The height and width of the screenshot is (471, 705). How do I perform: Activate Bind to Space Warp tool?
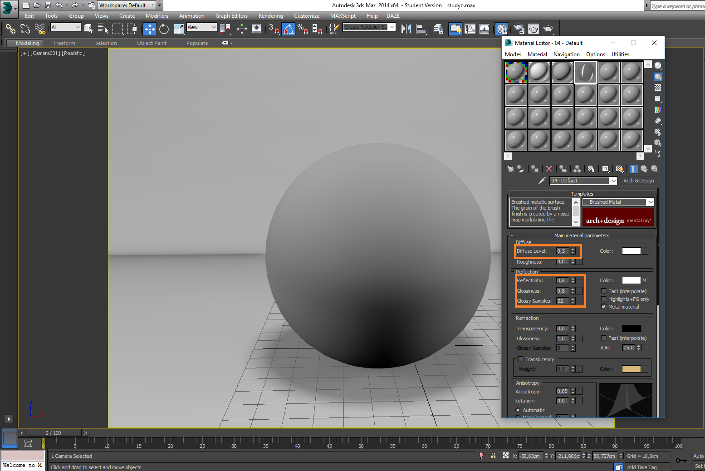pos(40,29)
